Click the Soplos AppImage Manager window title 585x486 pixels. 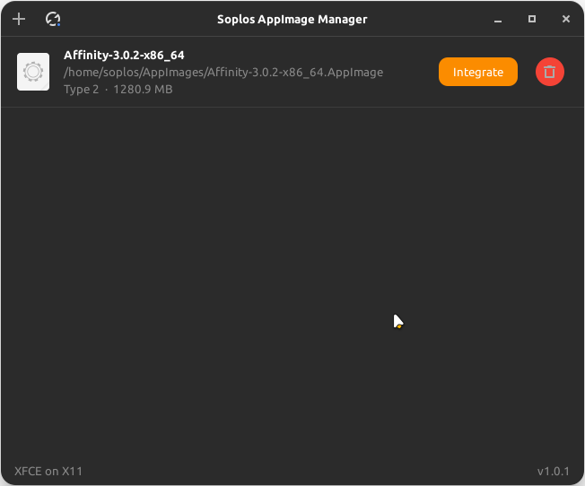tap(292, 20)
